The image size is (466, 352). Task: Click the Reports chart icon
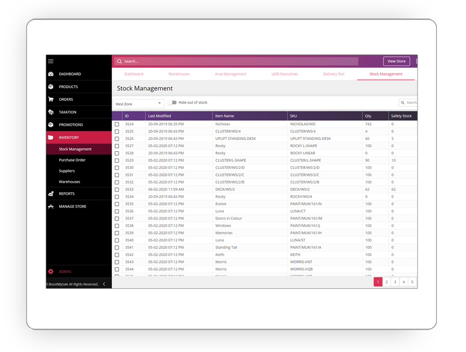click(51, 194)
